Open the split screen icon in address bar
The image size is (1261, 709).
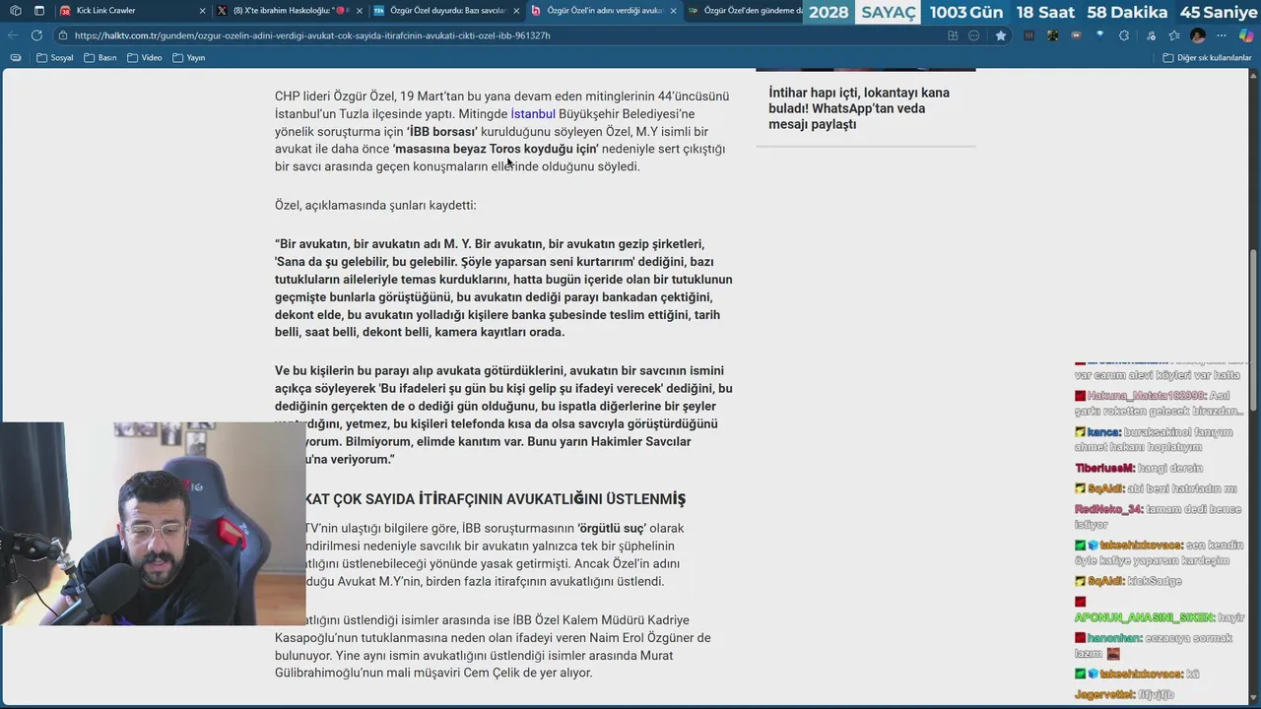tap(953, 35)
